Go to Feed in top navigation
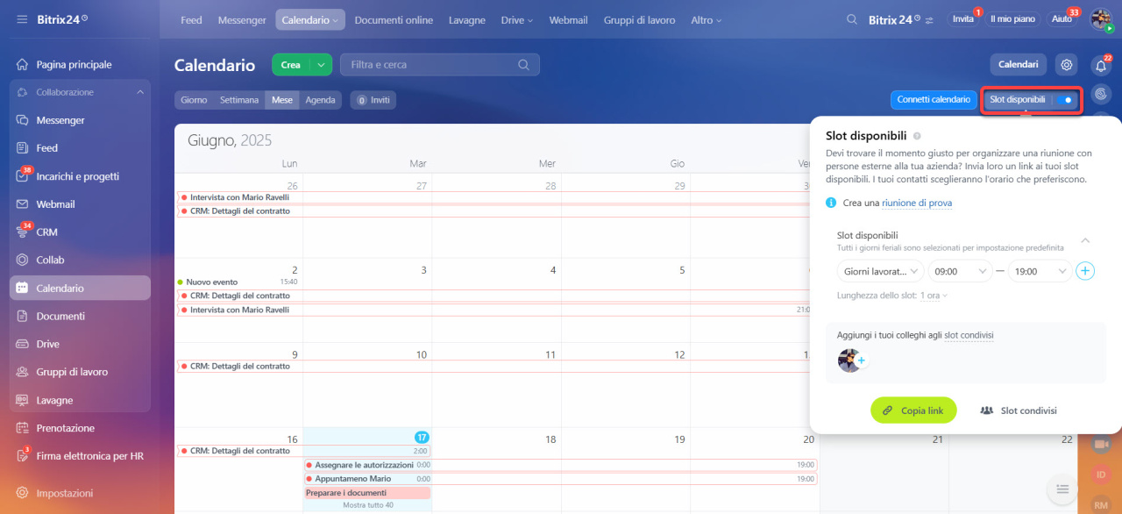This screenshot has height=514, width=1122. [x=191, y=19]
